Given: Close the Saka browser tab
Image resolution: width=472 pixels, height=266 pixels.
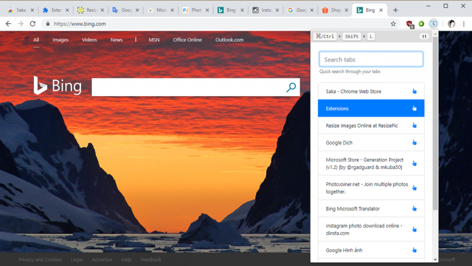Looking at the screenshot, I should 32,10.
